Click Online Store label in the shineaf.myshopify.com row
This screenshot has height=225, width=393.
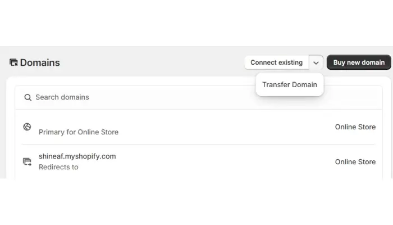(355, 162)
